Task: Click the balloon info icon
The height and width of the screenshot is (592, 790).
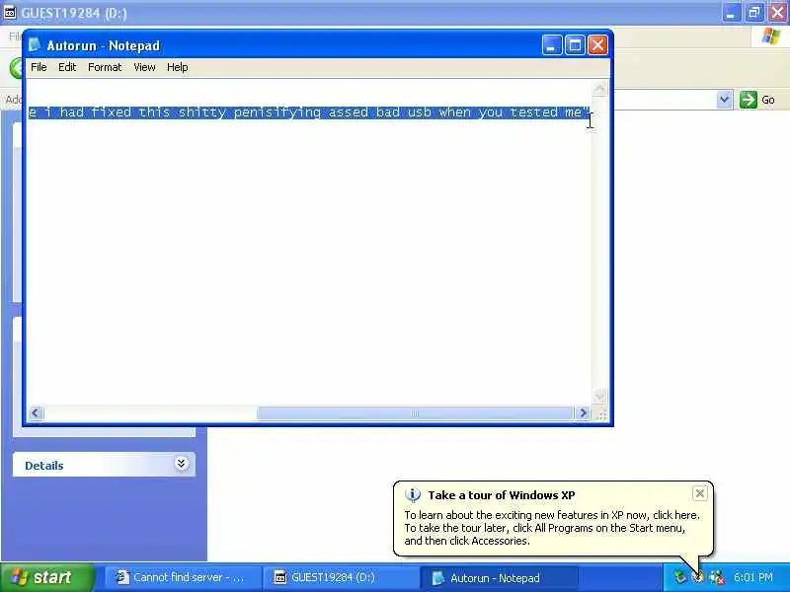Action: [413, 495]
